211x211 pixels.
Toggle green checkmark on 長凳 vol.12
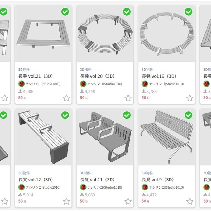[x=65, y=115]
